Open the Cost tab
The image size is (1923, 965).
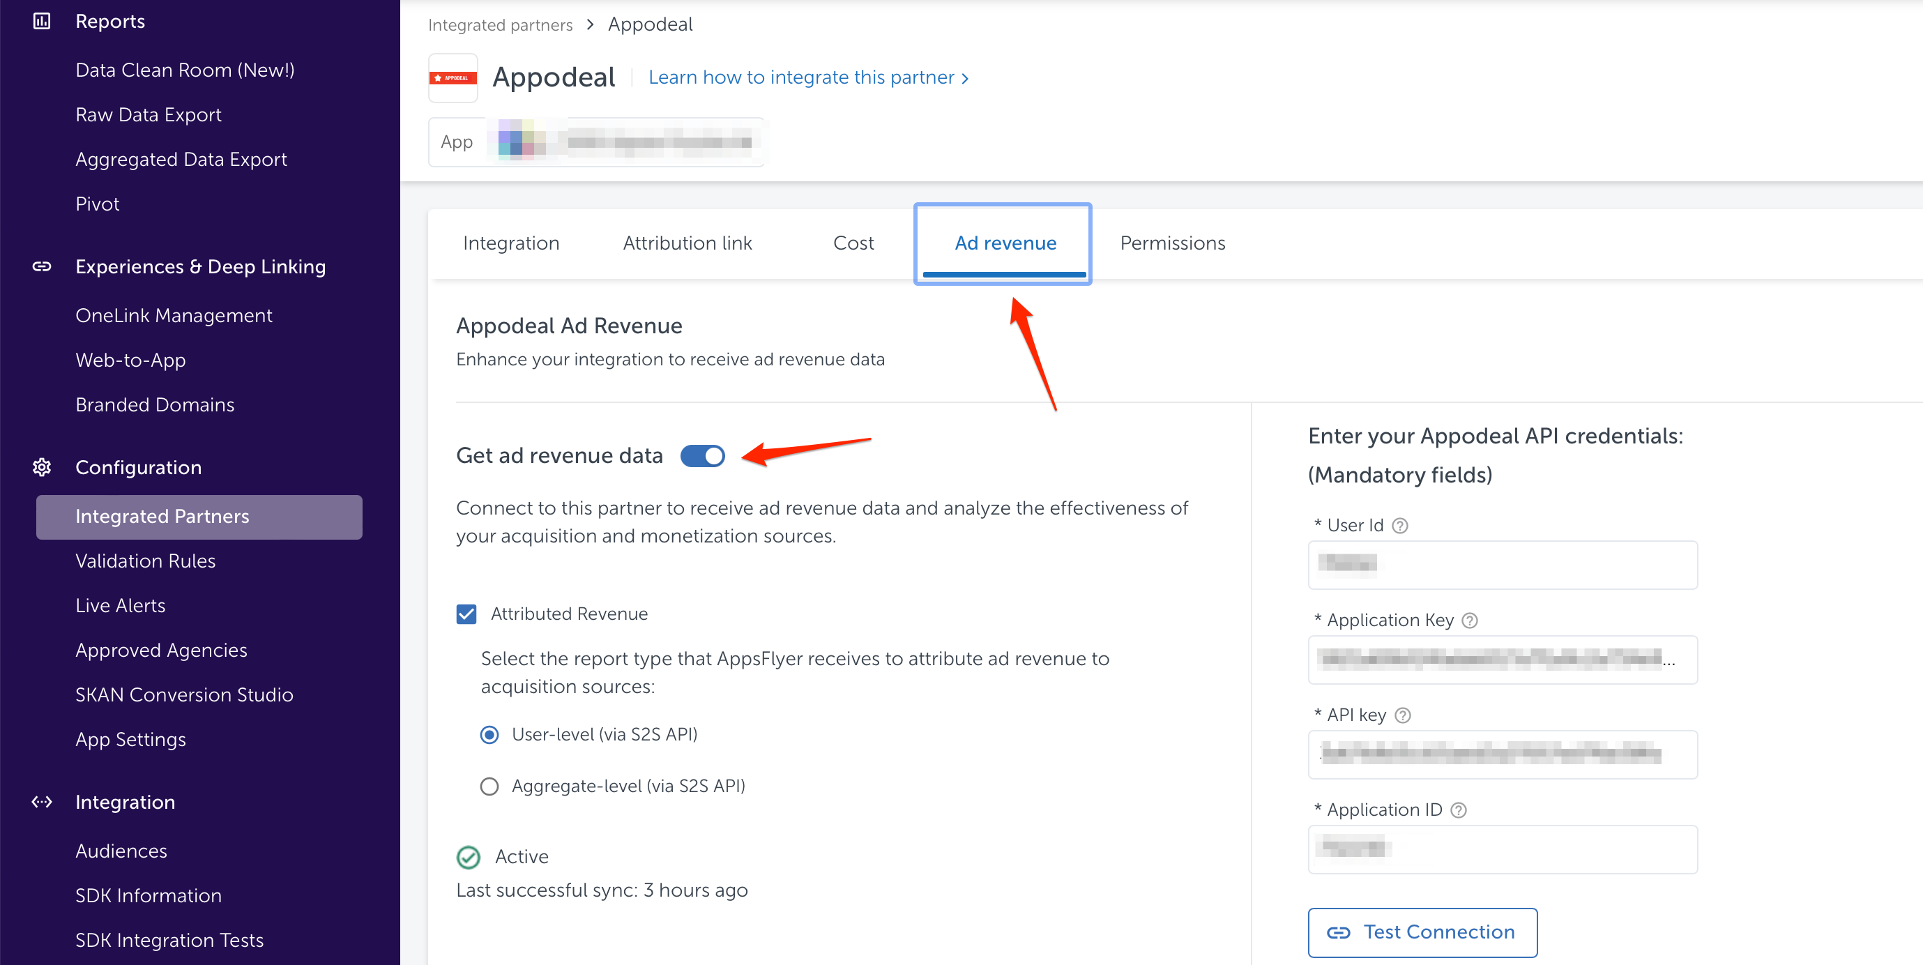pos(853,243)
